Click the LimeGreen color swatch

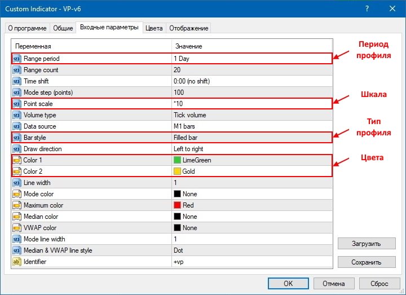click(178, 160)
